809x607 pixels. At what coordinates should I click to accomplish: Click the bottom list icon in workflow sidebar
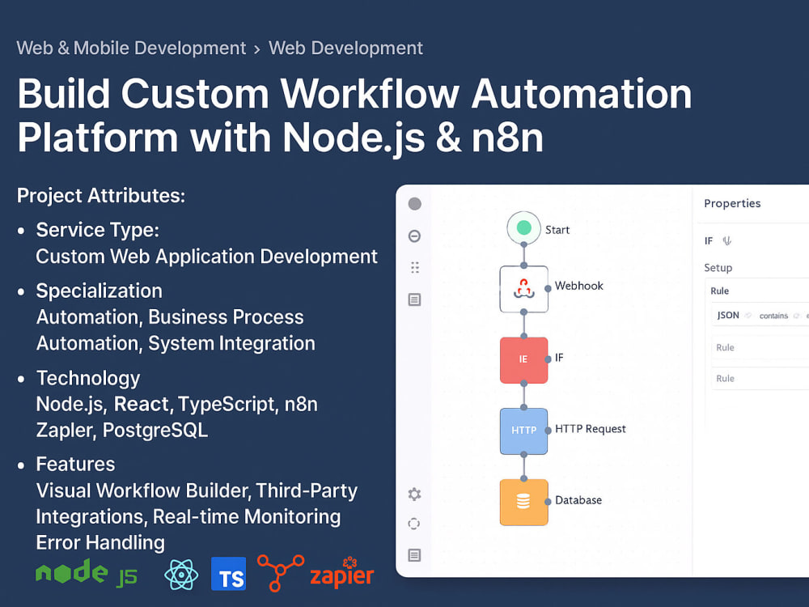click(414, 555)
